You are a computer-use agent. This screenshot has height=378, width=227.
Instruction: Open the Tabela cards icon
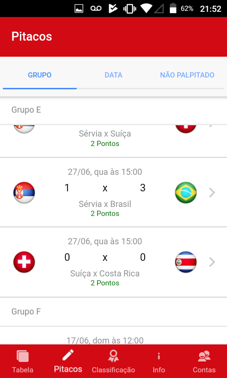tap(23, 356)
